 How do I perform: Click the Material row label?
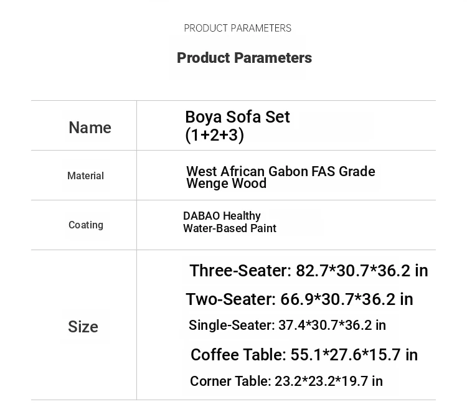(85, 176)
